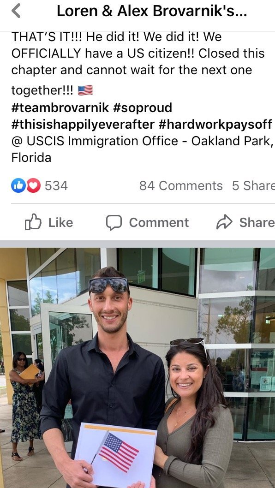Tap the speech bubble Comment icon
The width and height of the screenshot is (275, 488).
(114, 222)
